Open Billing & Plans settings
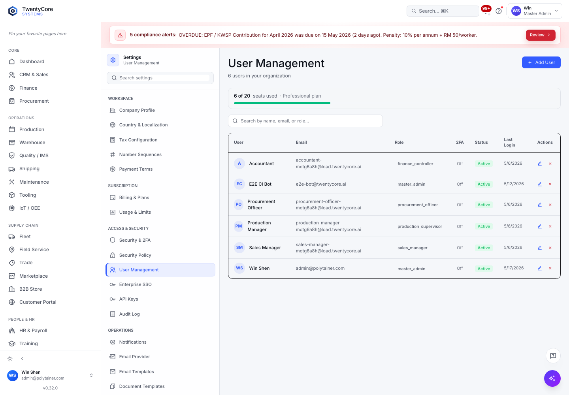This screenshot has width=569, height=395. click(x=160, y=197)
